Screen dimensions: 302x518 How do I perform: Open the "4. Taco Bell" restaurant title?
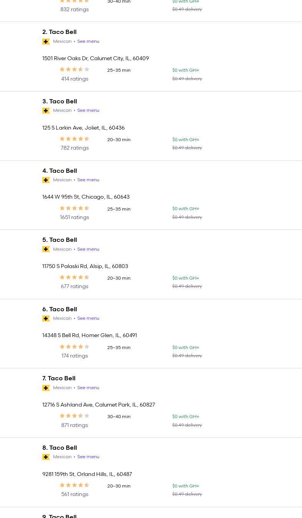(x=60, y=171)
